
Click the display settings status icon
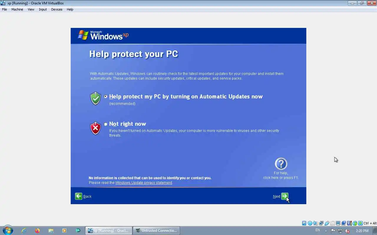[x=338, y=223]
